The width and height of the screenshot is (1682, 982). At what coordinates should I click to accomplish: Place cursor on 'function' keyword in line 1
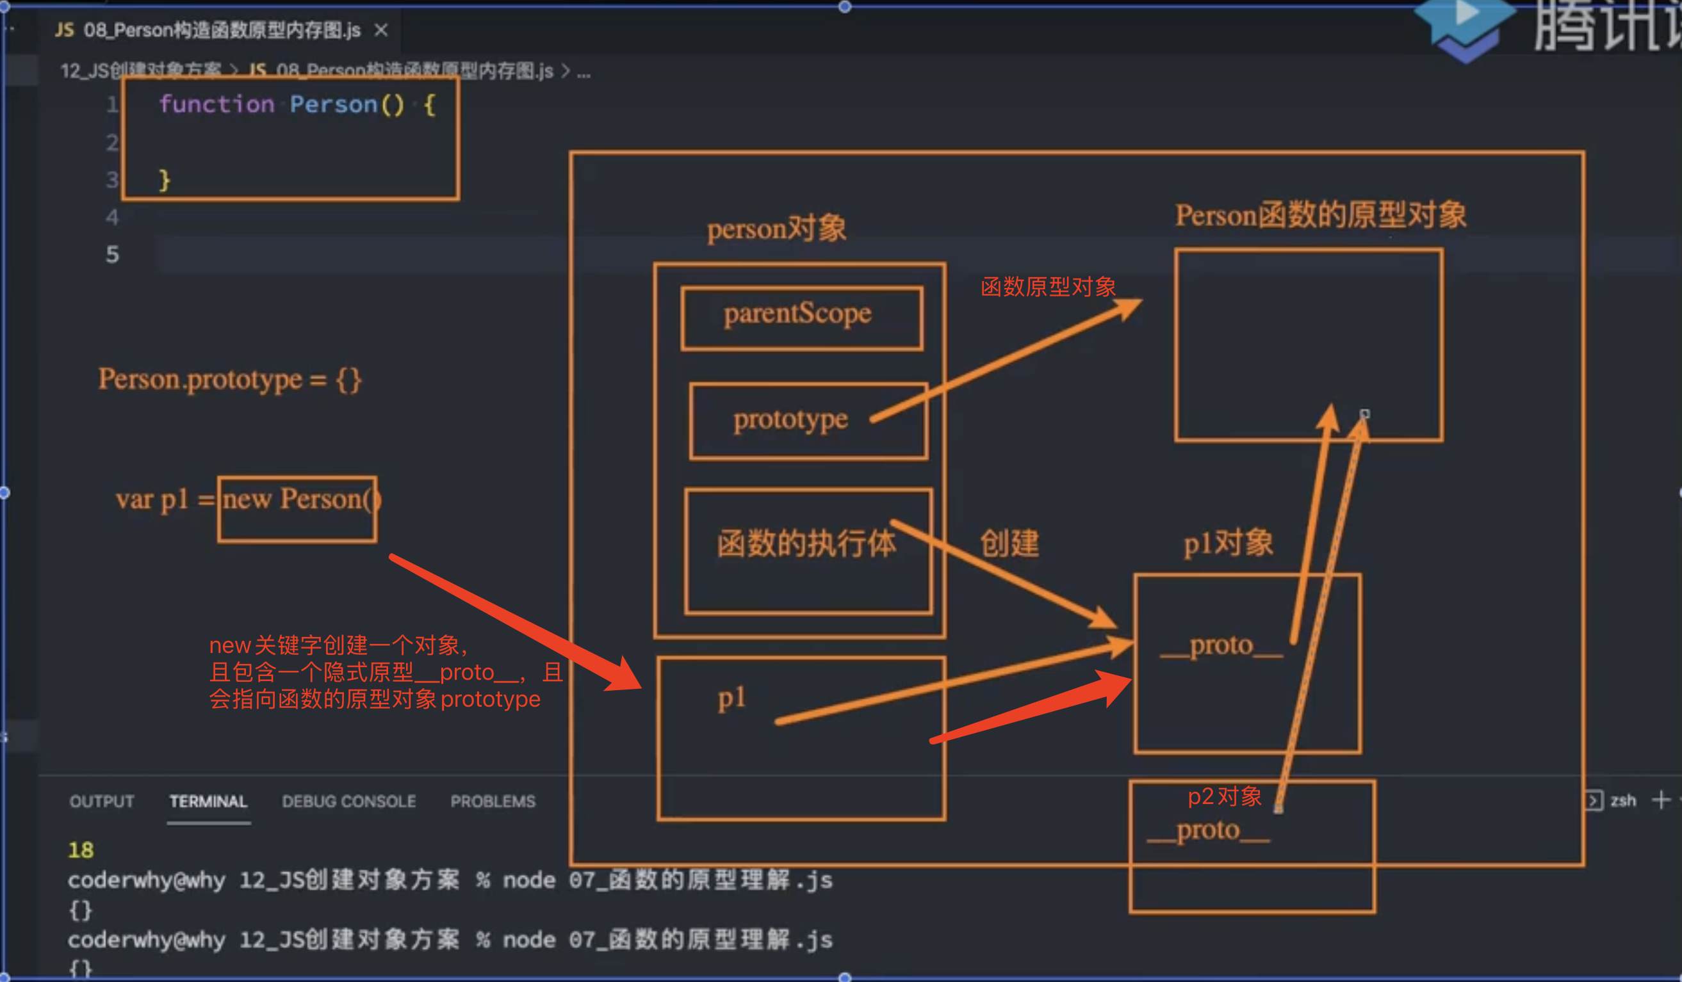[217, 104]
